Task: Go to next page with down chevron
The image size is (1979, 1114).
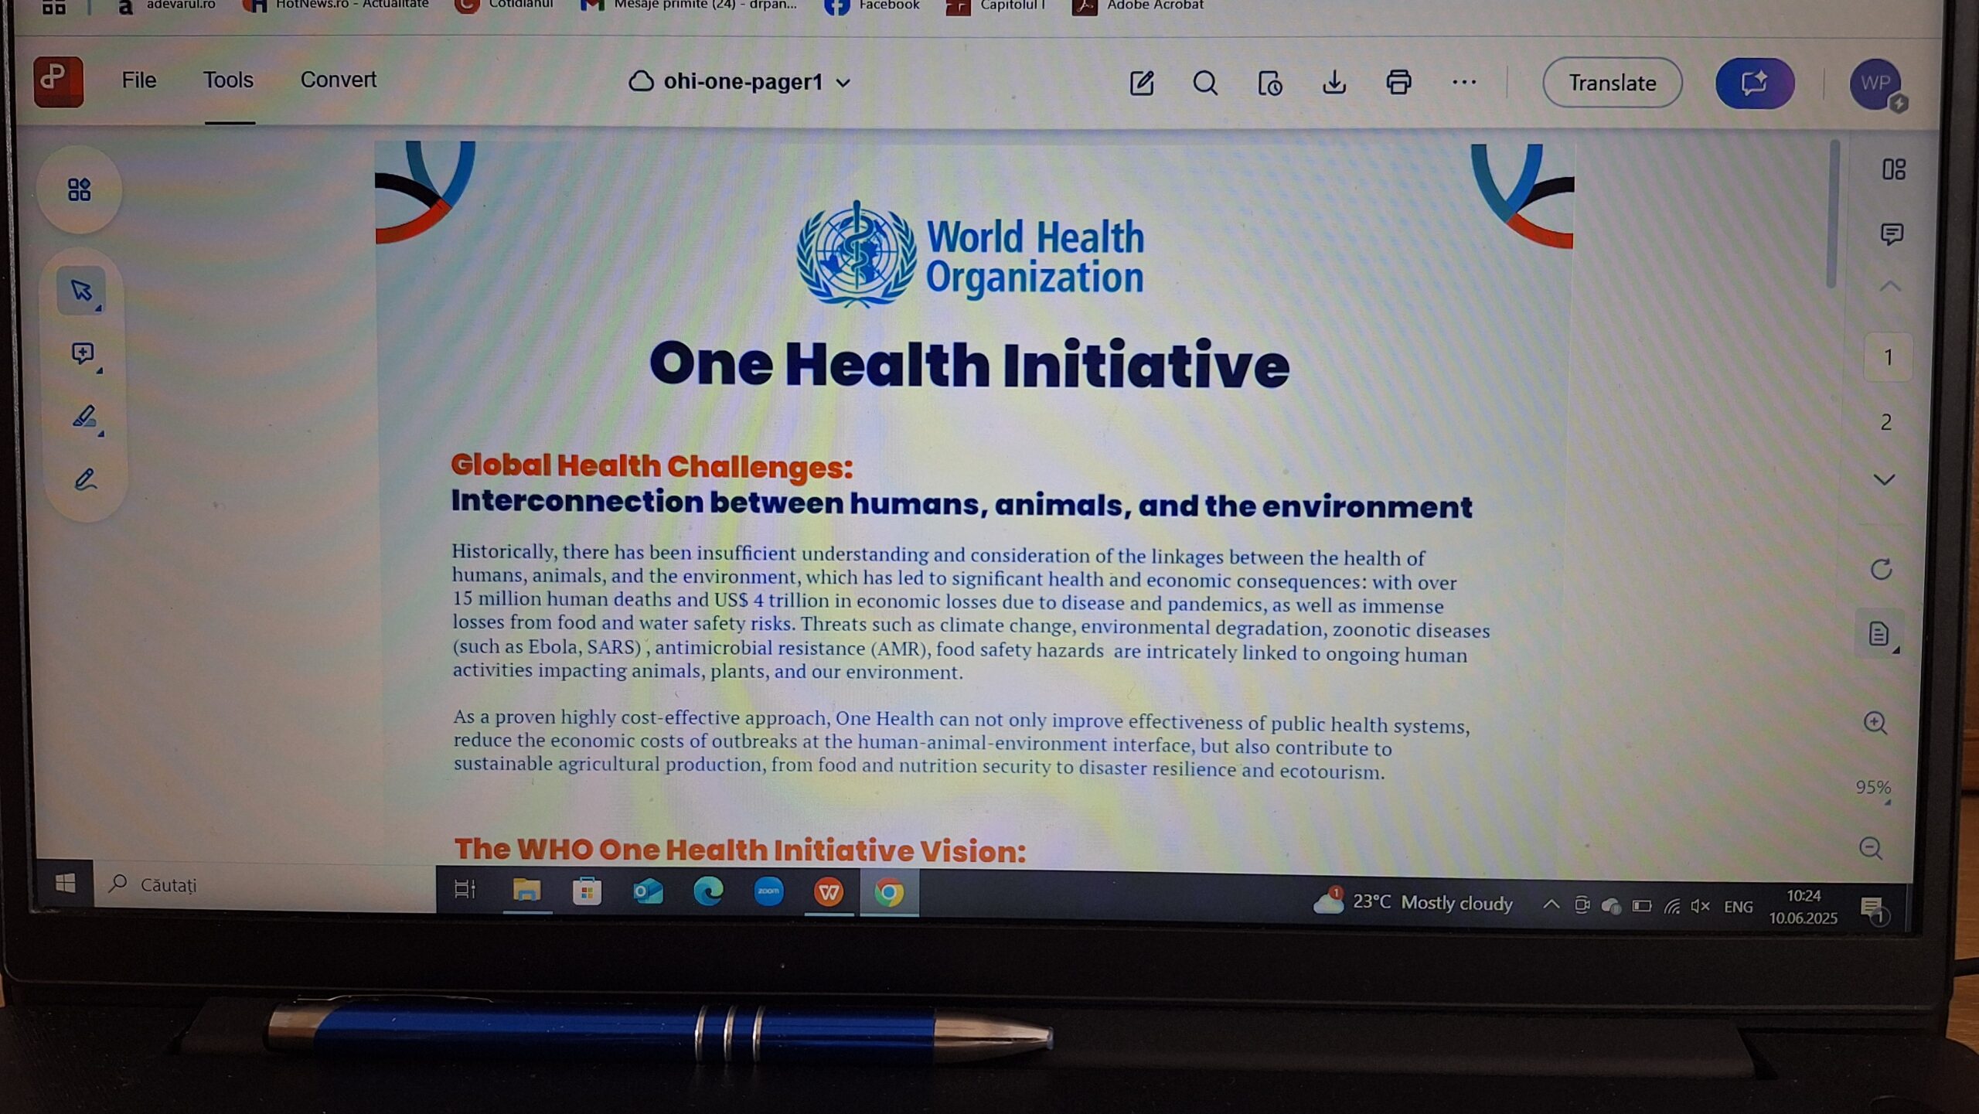Action: point(1885,480)
